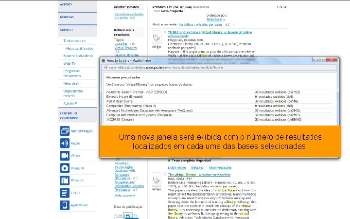Open the Imagem camera icon
Viewport: 350px width, 219px height.
click(65, 168)
